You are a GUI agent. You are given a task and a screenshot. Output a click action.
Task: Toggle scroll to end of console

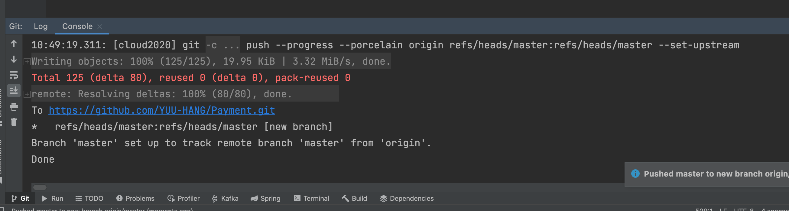(14, 91)
